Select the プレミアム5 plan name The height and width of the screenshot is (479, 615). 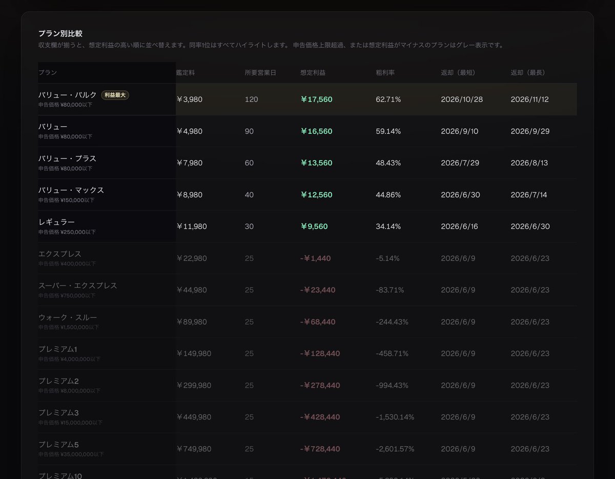[x=58, y=445]
